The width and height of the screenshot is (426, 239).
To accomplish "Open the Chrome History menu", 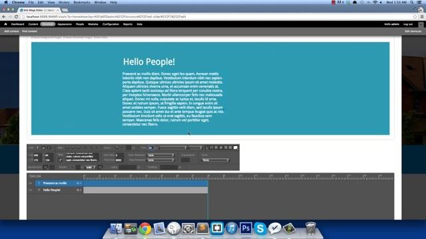I will point(64,2).
